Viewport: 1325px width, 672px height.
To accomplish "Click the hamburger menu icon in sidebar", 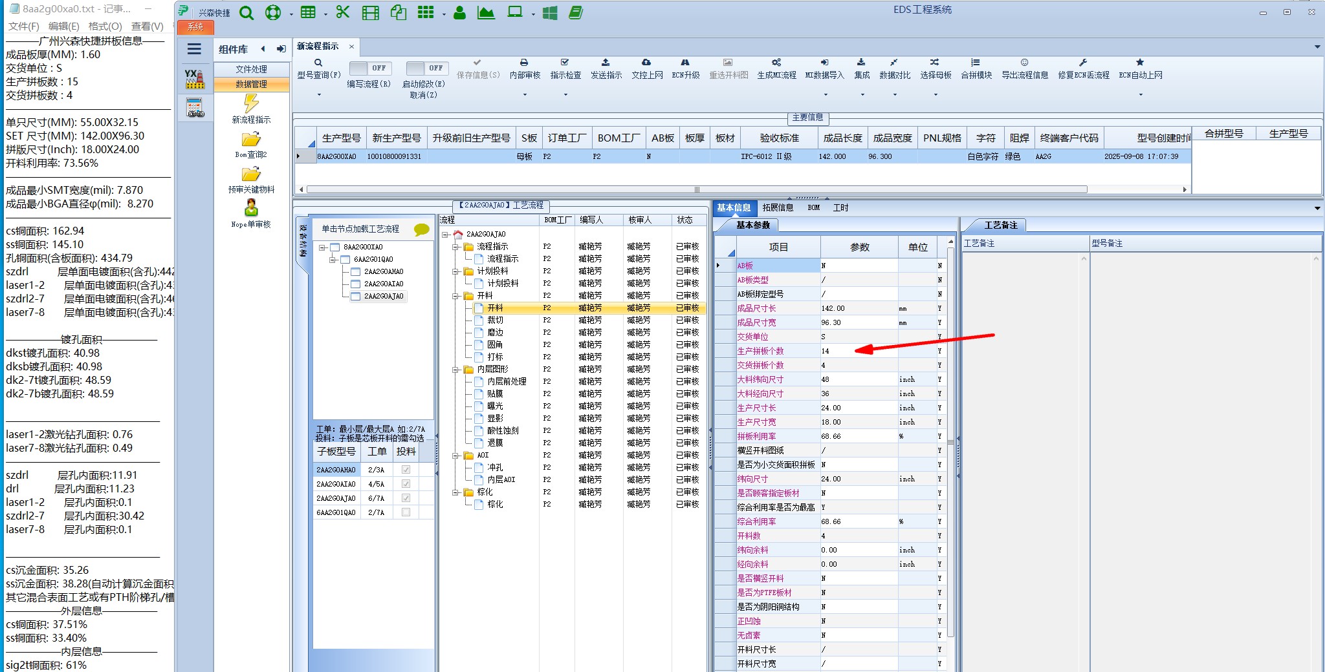I will pyautogui.click(x=194, y=49).
